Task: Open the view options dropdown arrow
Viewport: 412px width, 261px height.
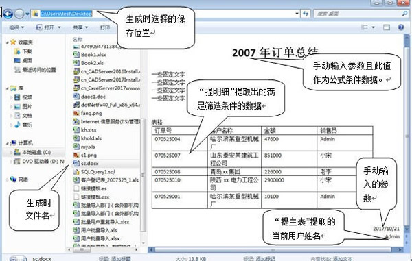Action: click(x=373, y=27)
